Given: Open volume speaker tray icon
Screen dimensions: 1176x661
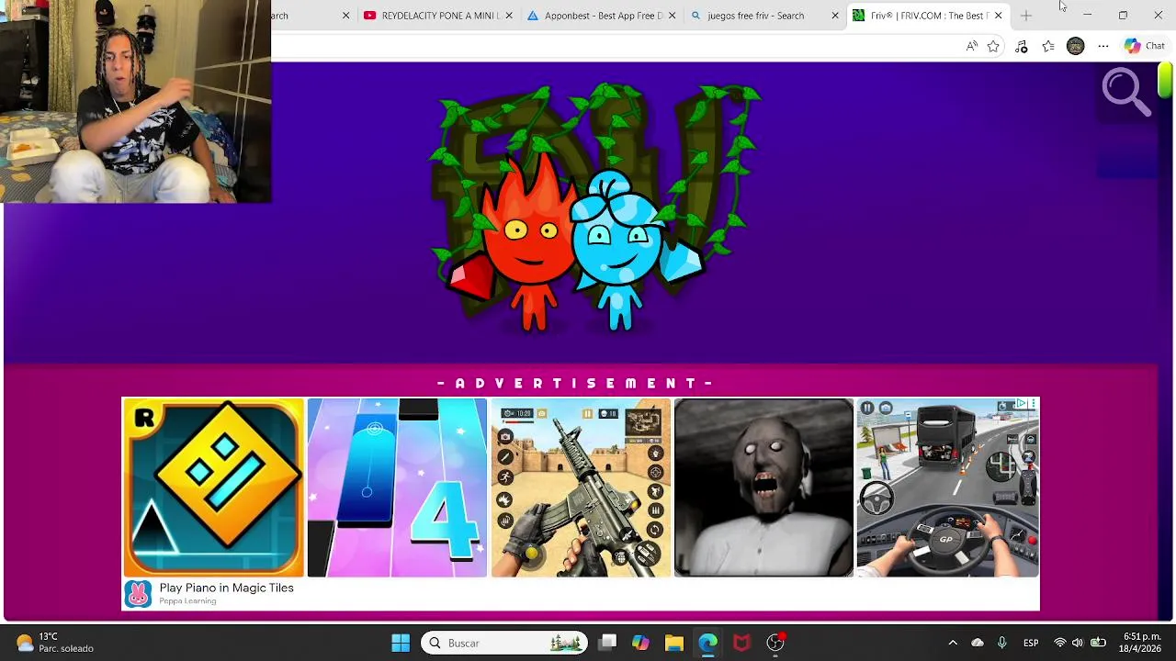Looking at the screenshot, I should (1078, 643).
